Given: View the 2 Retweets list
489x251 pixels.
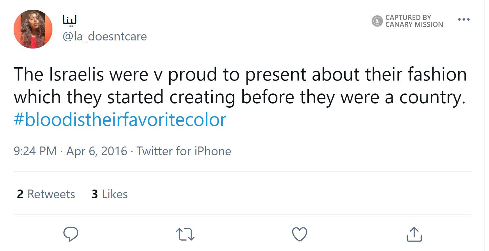Looking at the screenshot, I should click(x=46, y=194).
